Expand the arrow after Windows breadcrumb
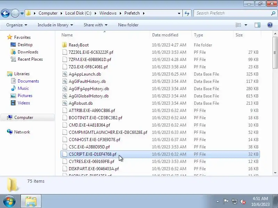278x208 pixels. point(121,13)
